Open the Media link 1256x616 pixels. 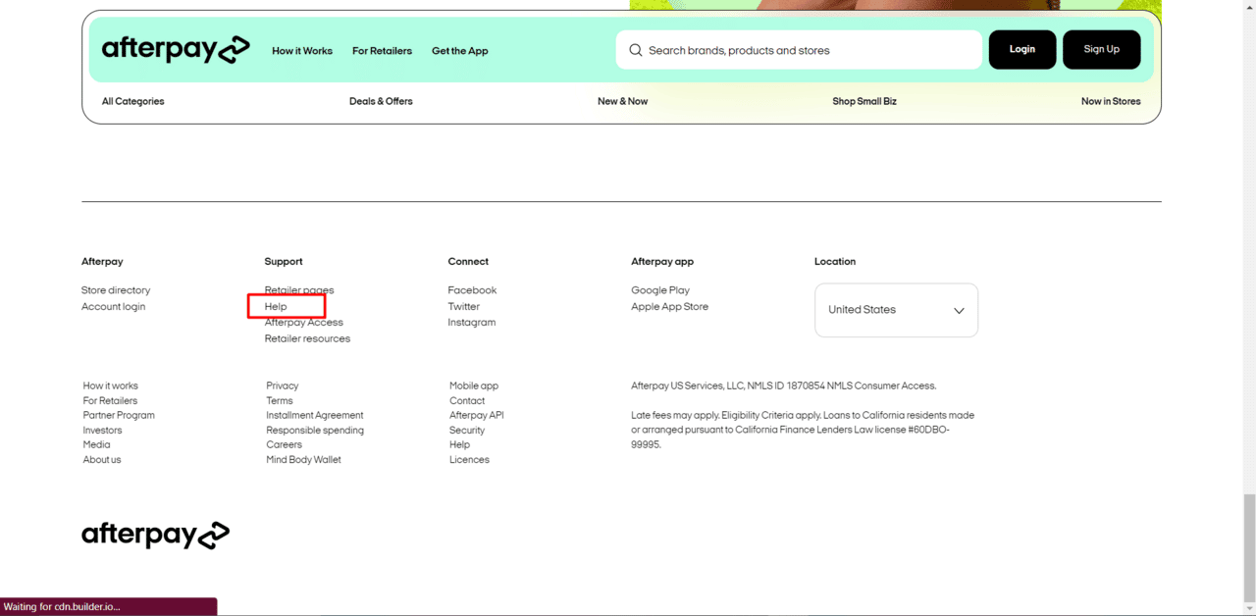point(97,445)
